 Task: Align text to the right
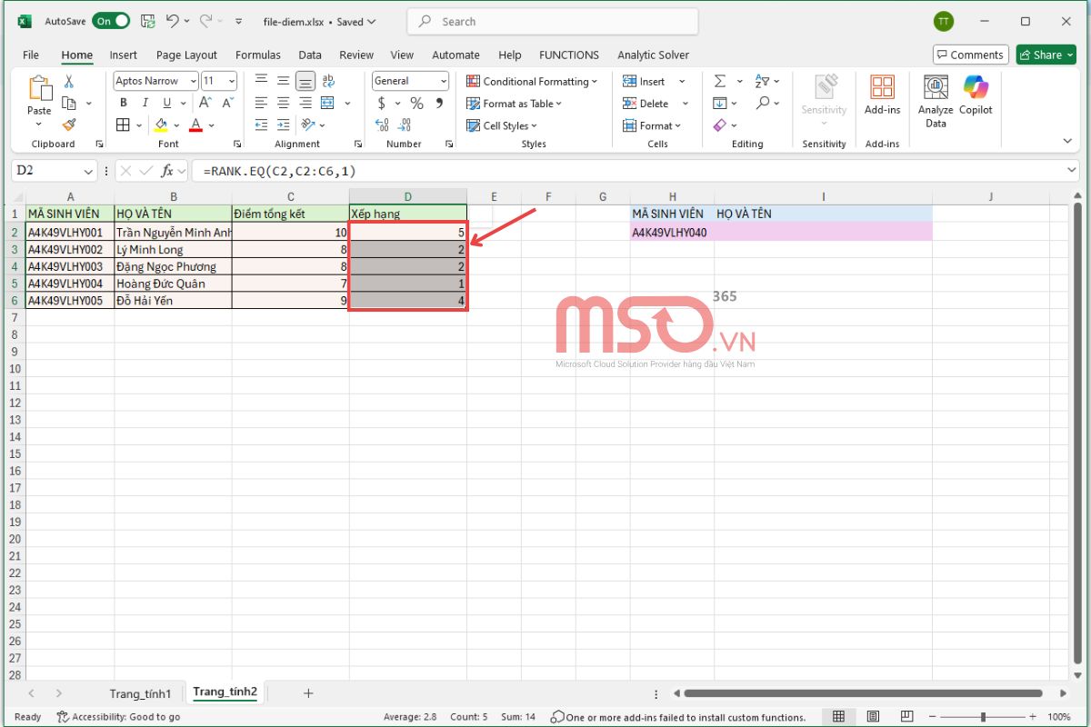[305, 103]
